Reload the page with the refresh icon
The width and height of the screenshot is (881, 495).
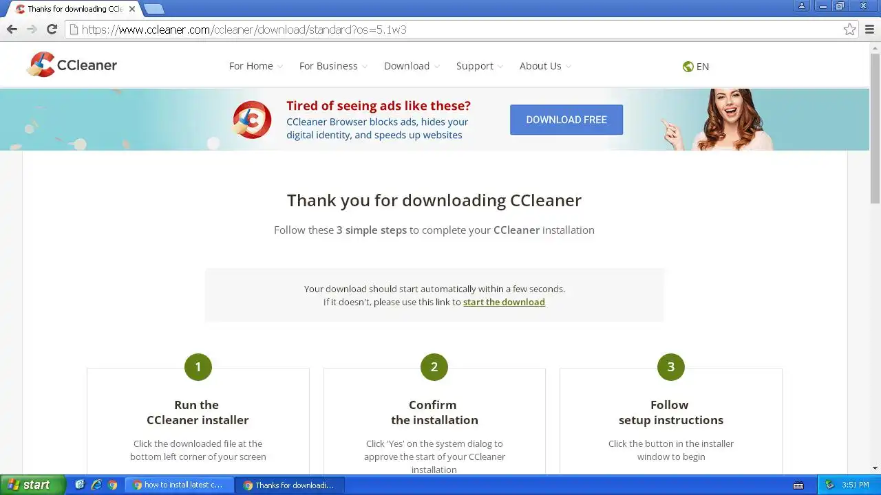click(52, 29)
